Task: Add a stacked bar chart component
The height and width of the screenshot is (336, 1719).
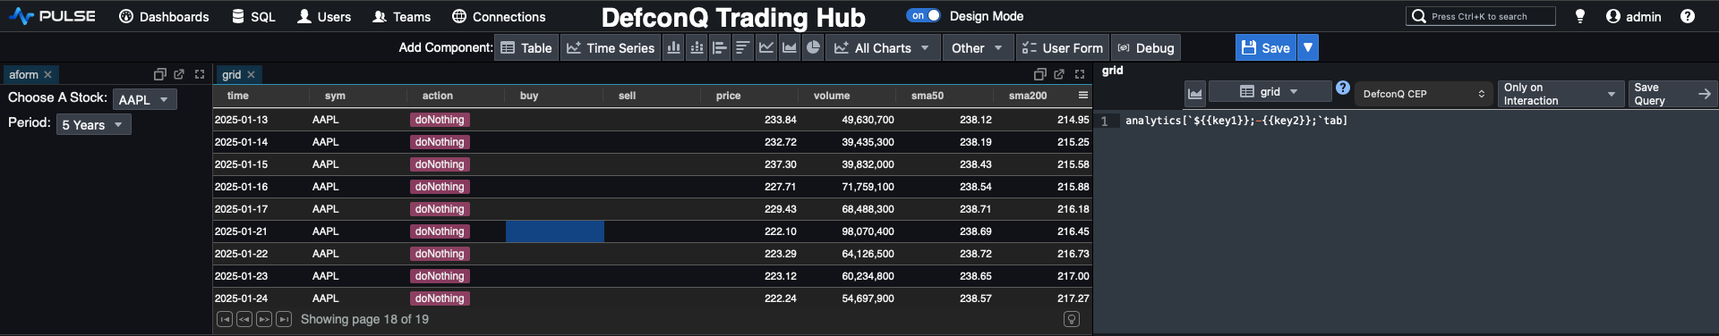Action: (697, 47)
